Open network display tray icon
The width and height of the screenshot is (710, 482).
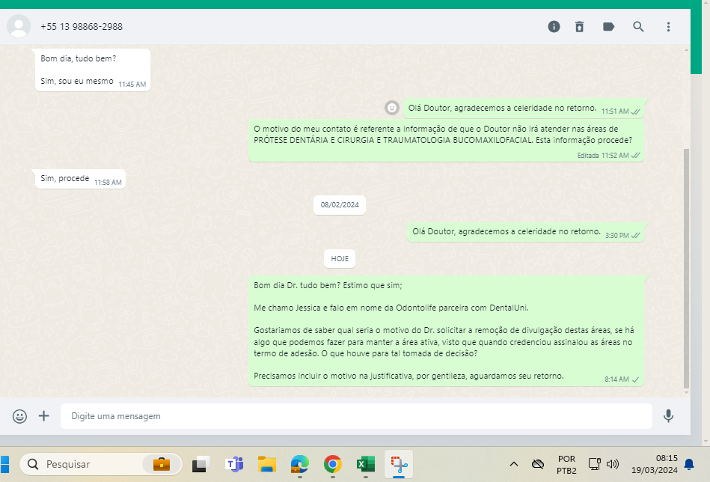594,464
